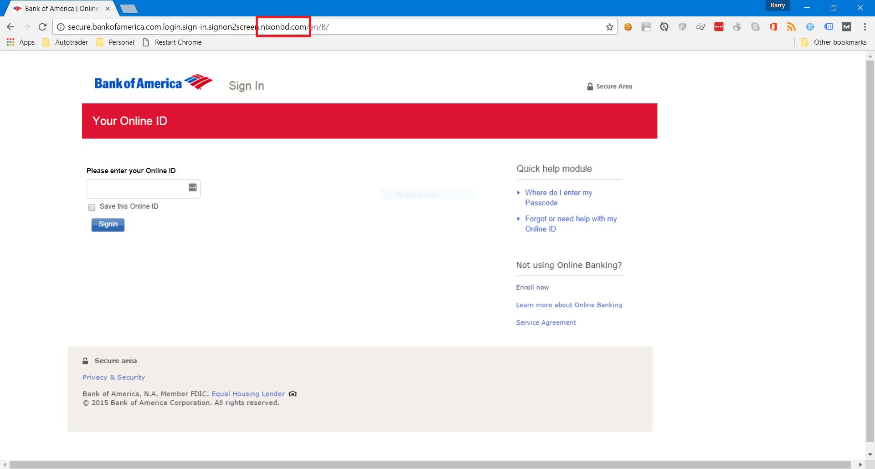875x469 pixels.
Task: Click the Online ID input field
Action: pos(143,189)
